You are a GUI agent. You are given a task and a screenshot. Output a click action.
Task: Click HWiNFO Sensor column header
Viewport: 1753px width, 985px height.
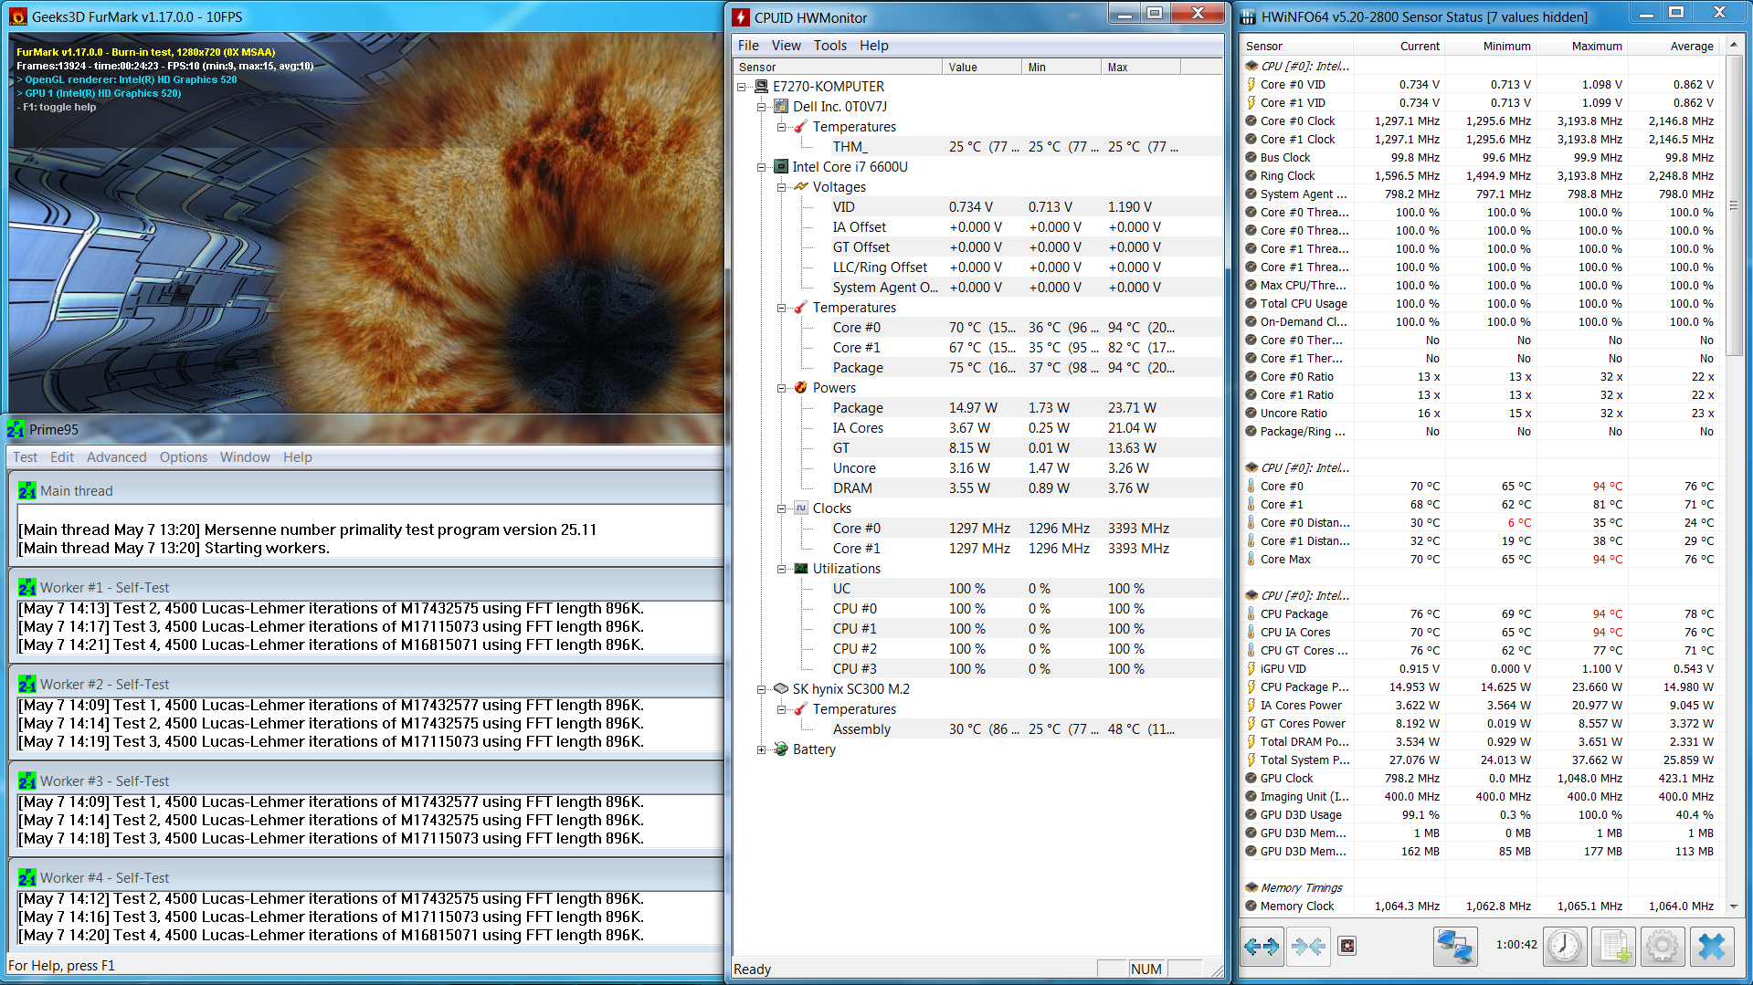tap(1297, 46)
